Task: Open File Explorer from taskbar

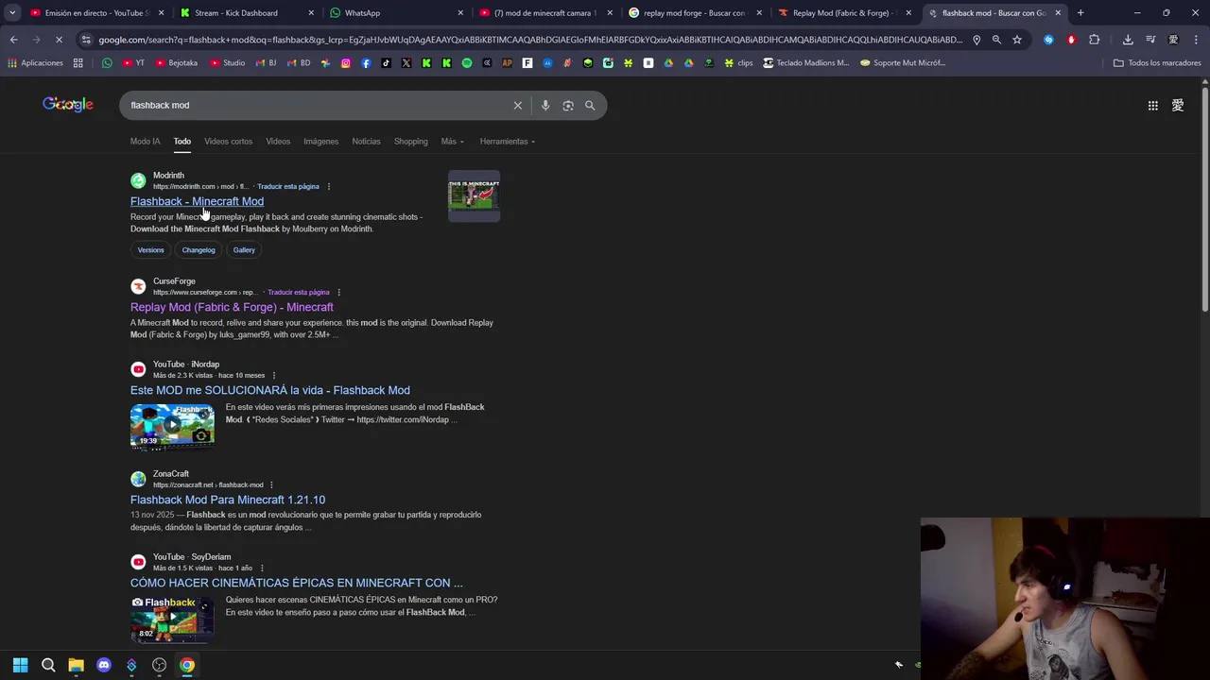Action: 76,665
